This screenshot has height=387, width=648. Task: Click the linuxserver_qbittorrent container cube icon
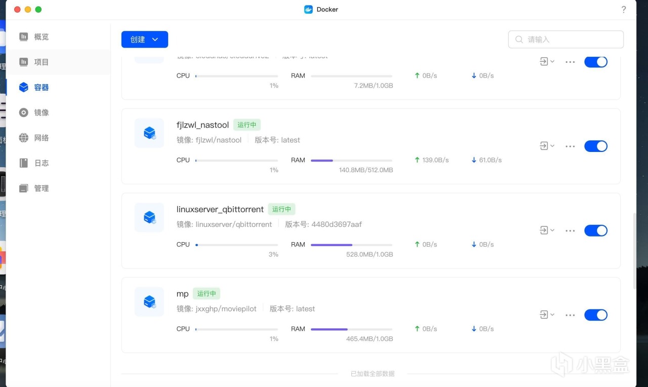(x=149, y=217)
